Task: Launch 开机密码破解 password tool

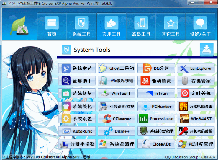Action: [196, 131]
